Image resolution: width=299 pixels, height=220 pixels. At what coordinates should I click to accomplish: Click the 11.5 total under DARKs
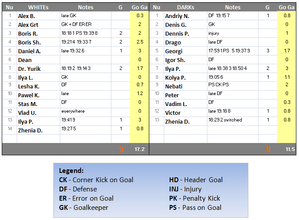tap(290, 150)
